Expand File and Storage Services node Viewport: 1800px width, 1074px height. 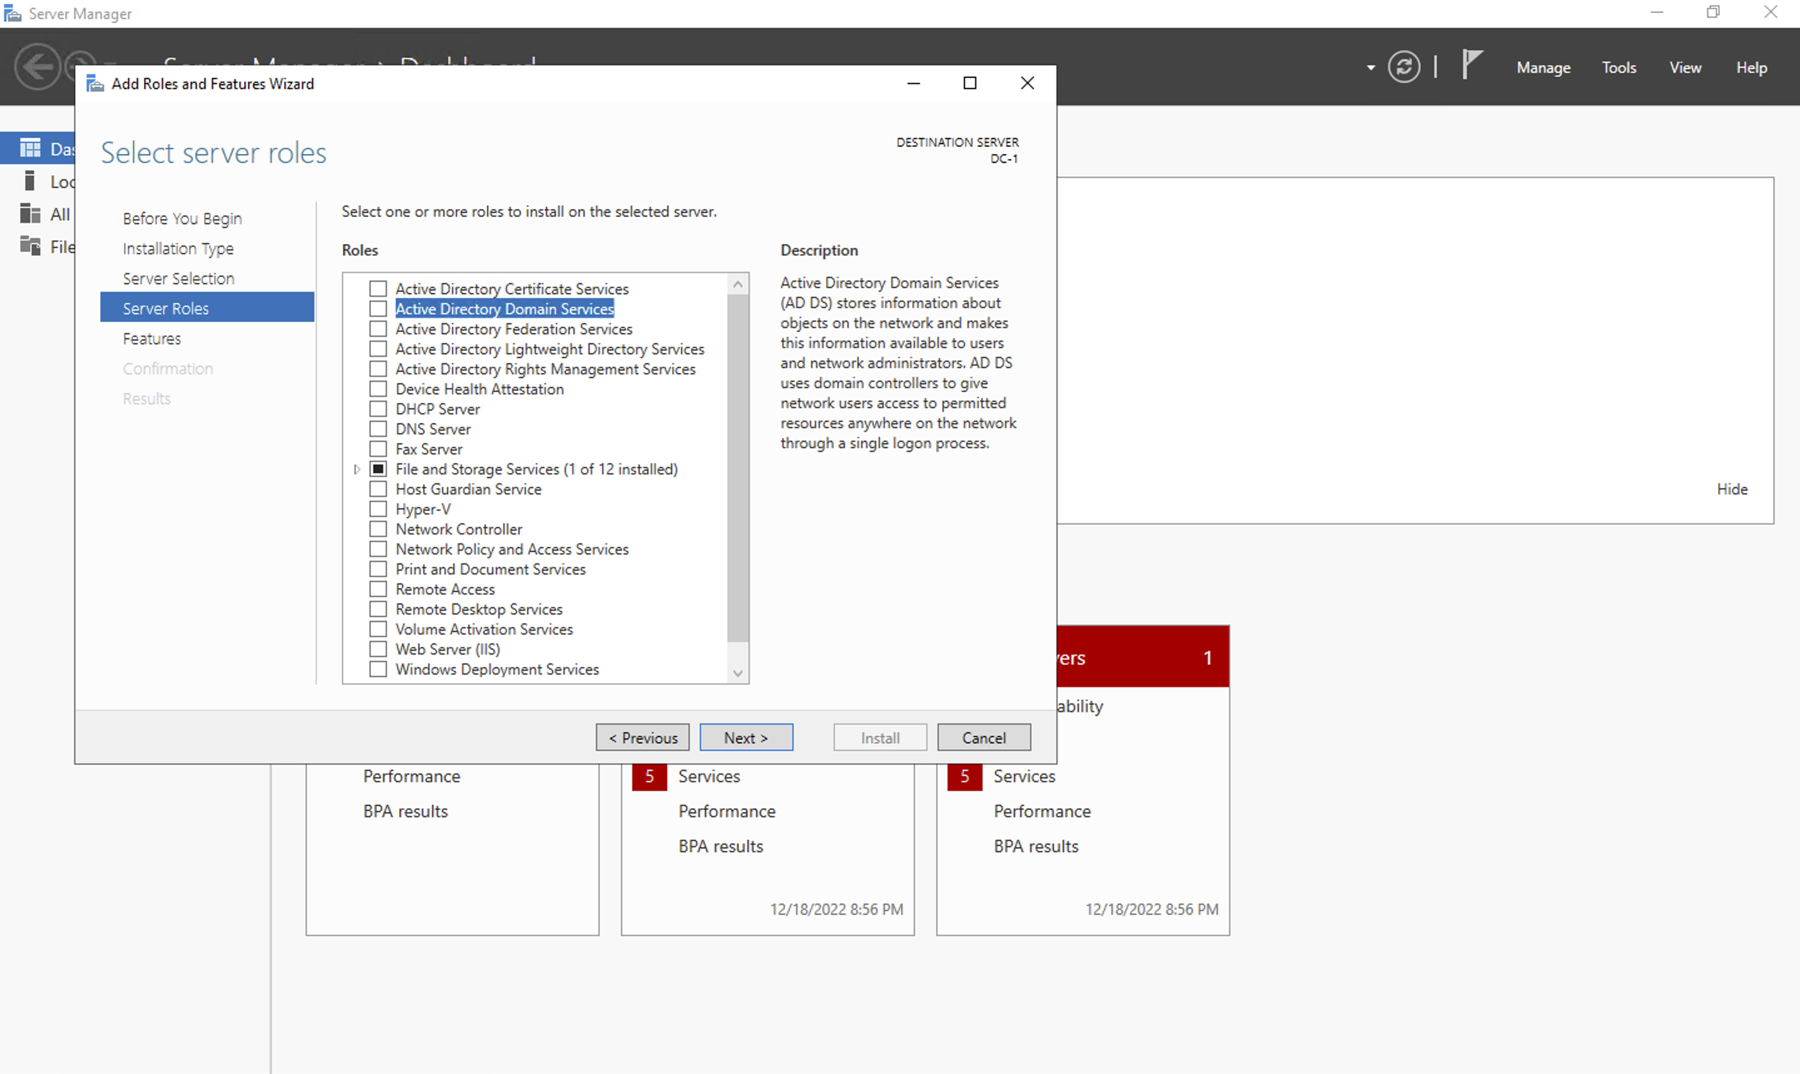tap(357, 469)
